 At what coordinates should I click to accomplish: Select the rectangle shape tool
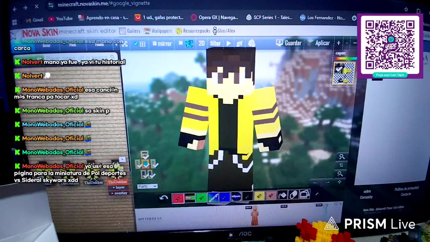[213, 197]
